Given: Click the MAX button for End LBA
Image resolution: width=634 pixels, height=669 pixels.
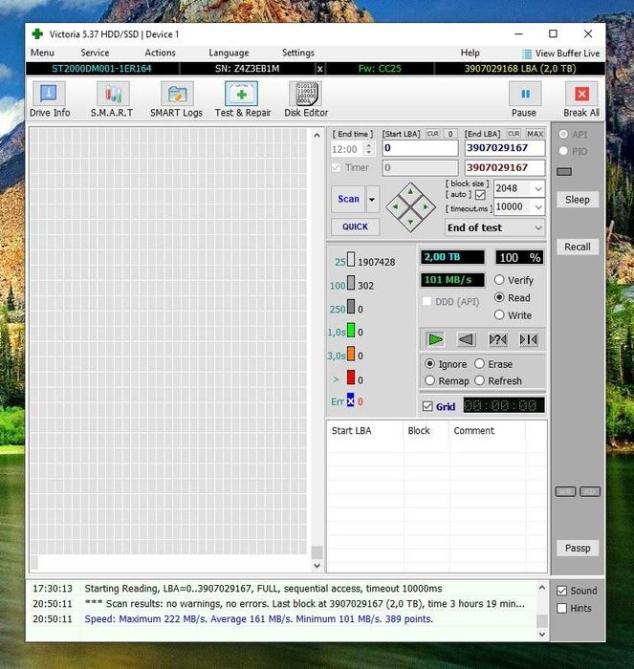Looking at the screenshot, I should pyautogui.click(x=535, y=134).
